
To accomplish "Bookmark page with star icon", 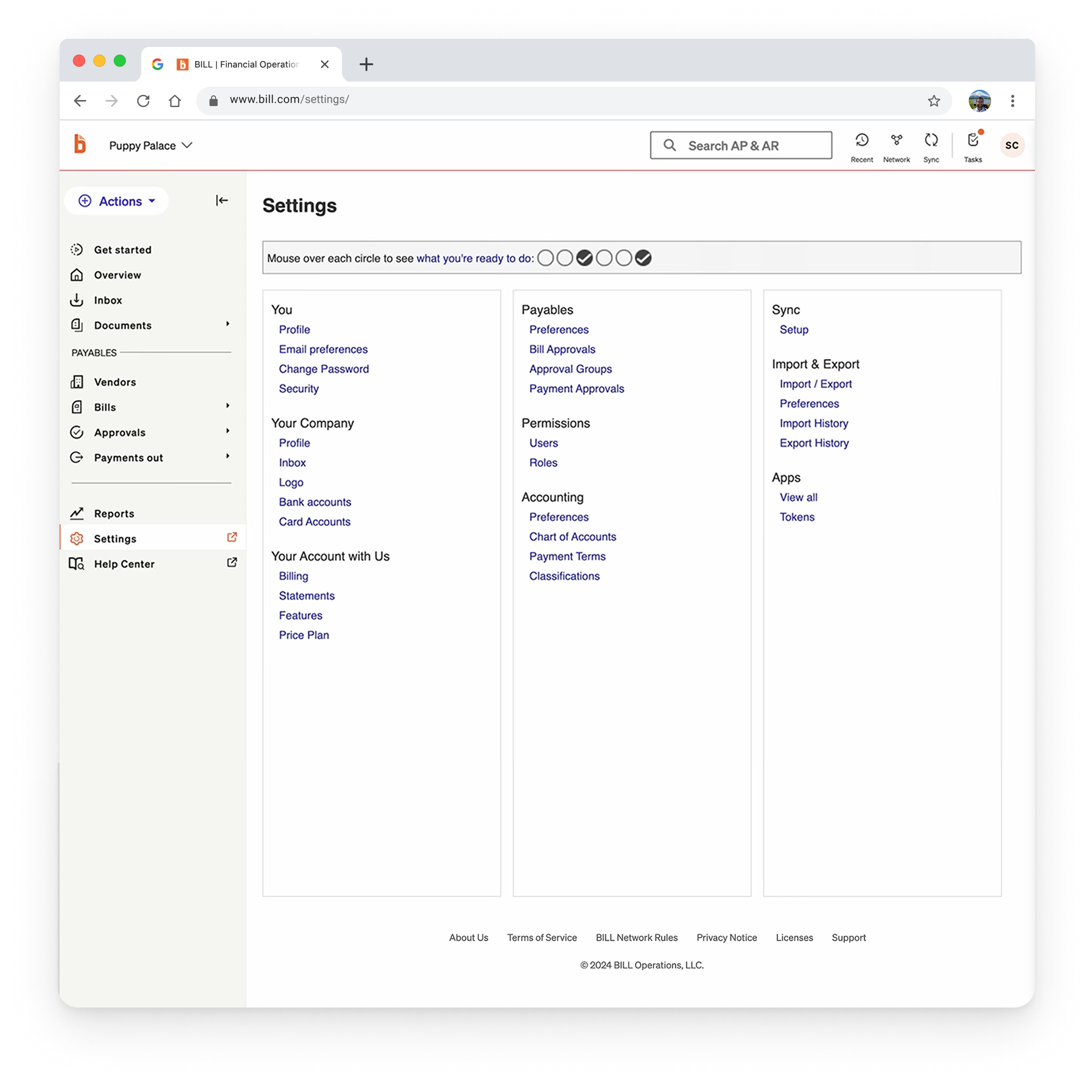I will (933, 100).
